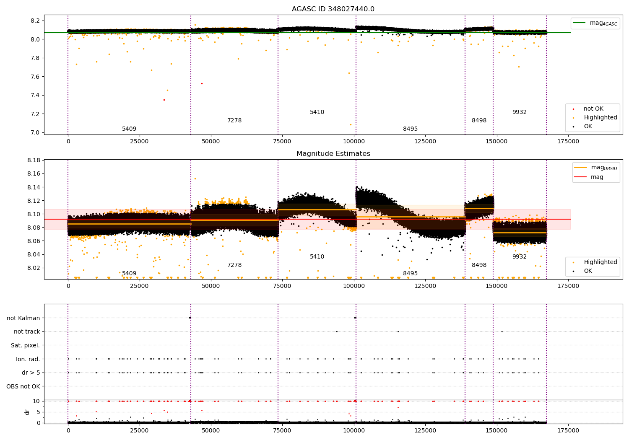Click the 10 tick on dr axis
The height and width of the screenshot is (440, 629).
pos(36,401)
